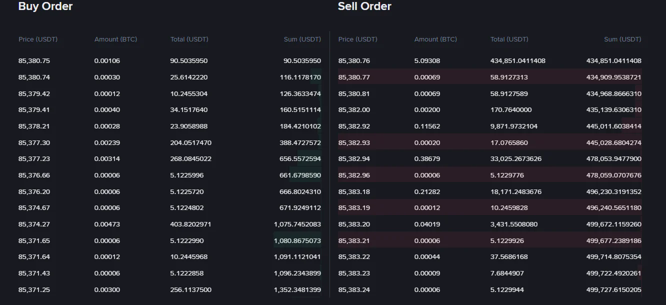The width and height of the screenshot is (666, 305).
Task: Click Sum (USDT) header in Buy Order table
Action: click(x=302, y=39)
